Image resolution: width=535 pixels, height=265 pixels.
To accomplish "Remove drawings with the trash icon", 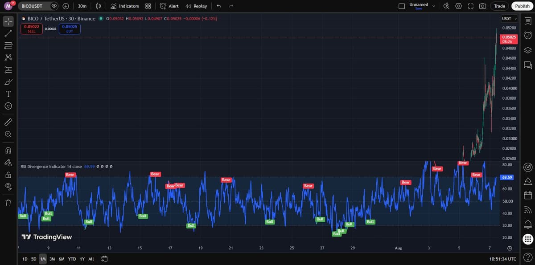I will 8,203.
